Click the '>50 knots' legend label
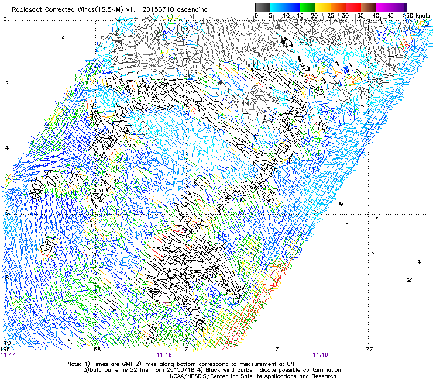 point(417,15)
